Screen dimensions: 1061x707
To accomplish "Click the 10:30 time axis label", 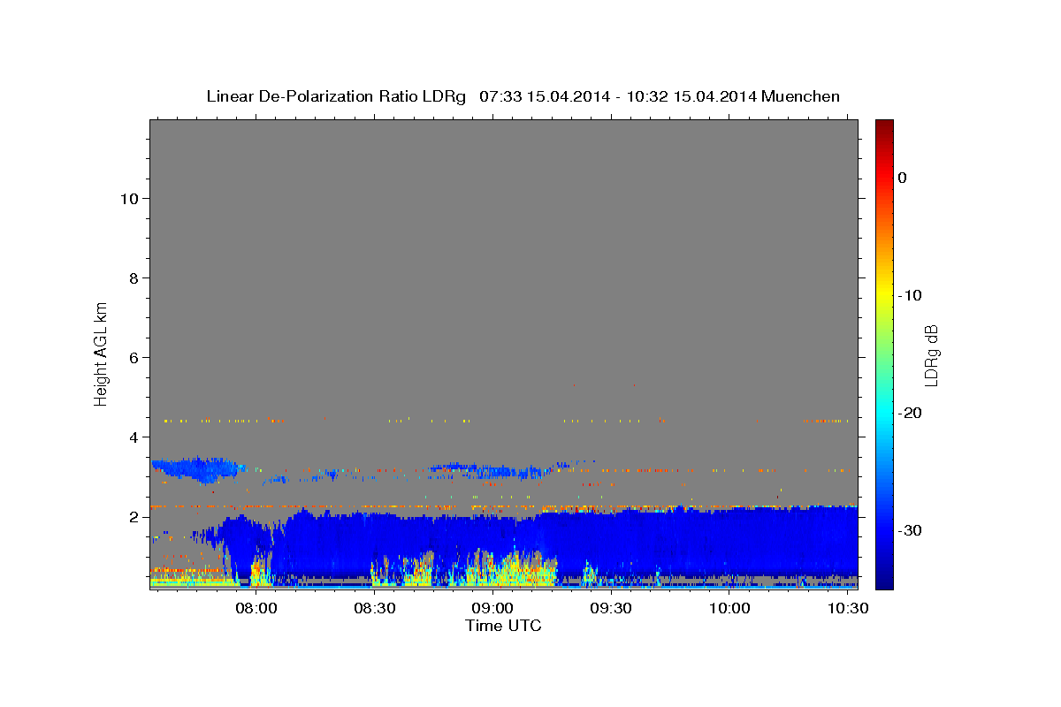I will coord(848,608).
